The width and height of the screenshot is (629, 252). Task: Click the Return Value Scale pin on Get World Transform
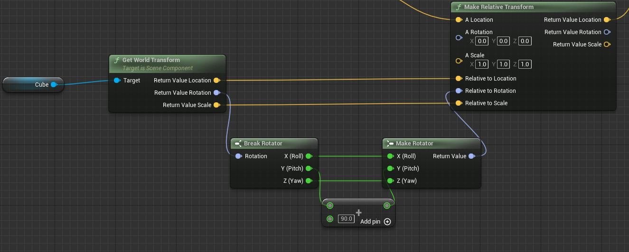point(216,105)
